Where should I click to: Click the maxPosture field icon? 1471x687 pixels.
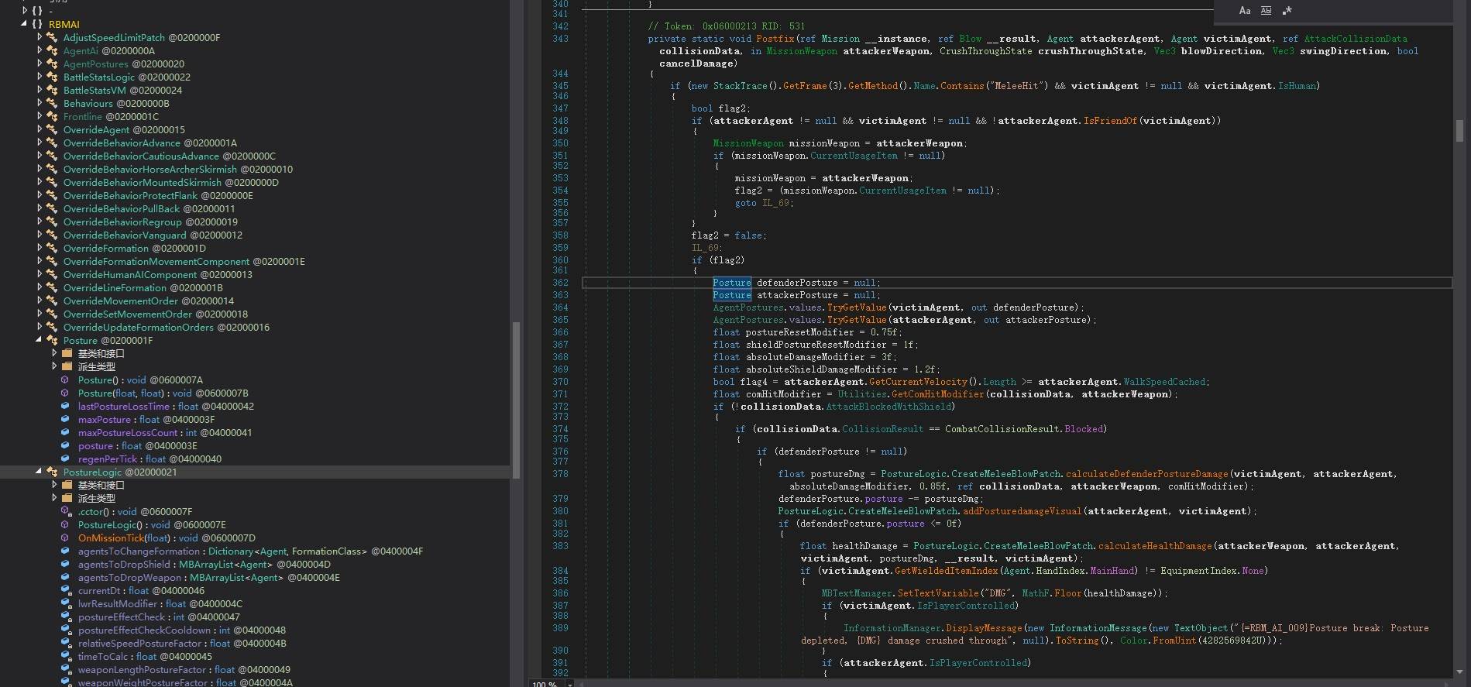66,419
